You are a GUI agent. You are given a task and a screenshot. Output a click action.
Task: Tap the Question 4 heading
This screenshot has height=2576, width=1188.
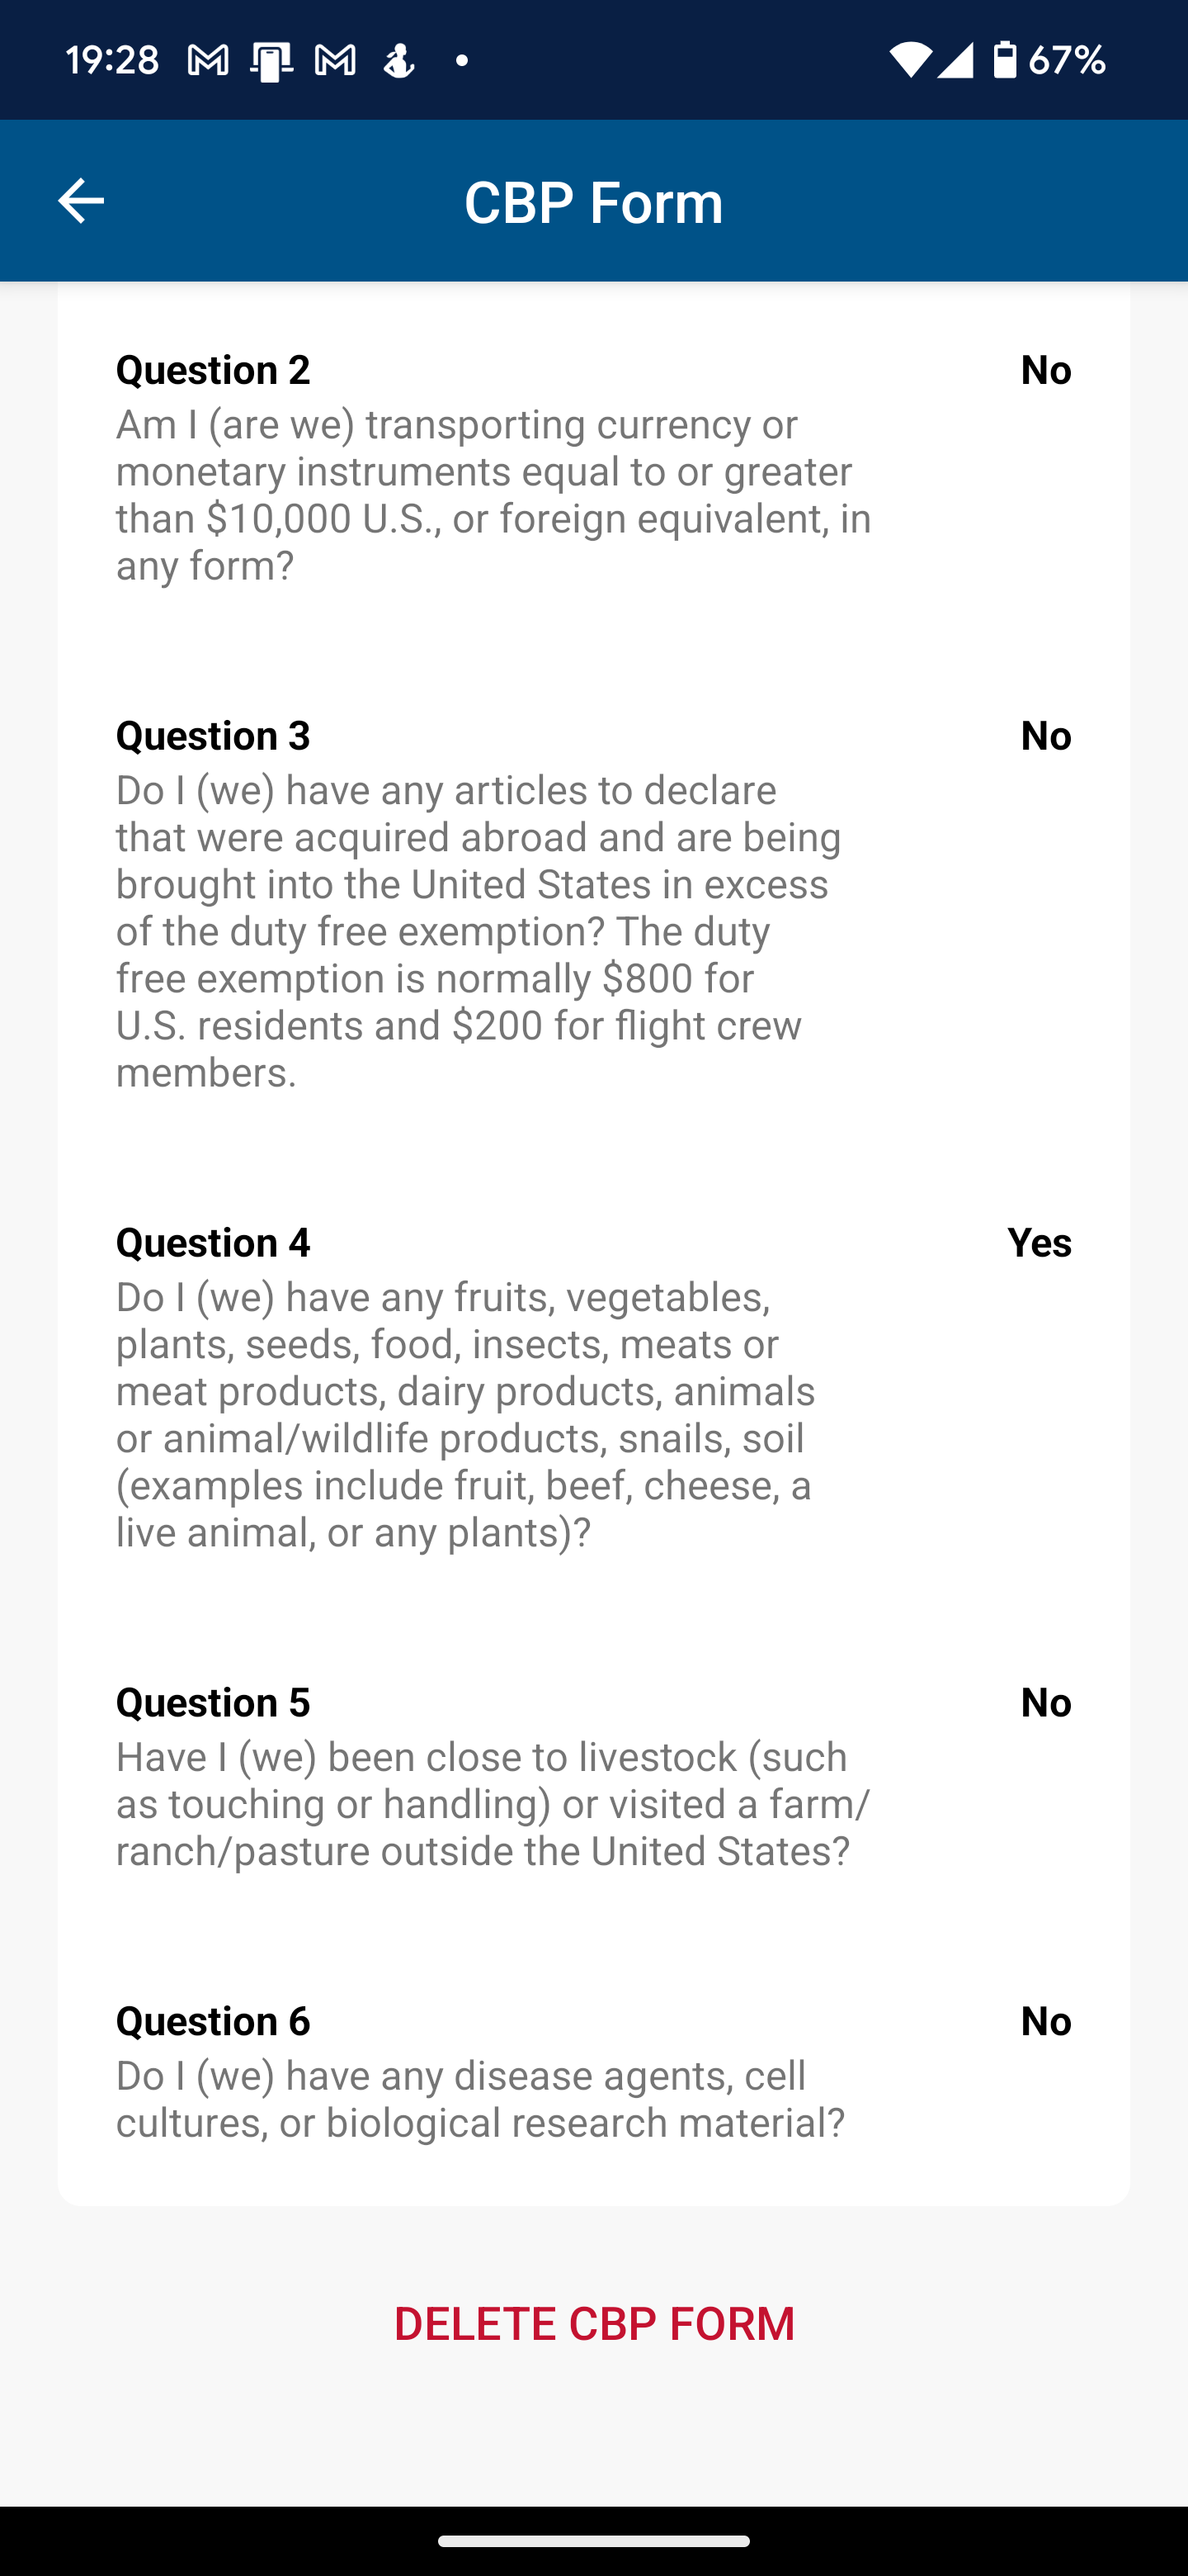coord(213,1243)
